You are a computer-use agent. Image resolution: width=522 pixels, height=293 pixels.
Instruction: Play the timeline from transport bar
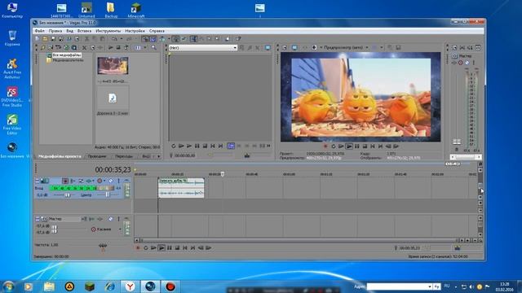point(161,247)
